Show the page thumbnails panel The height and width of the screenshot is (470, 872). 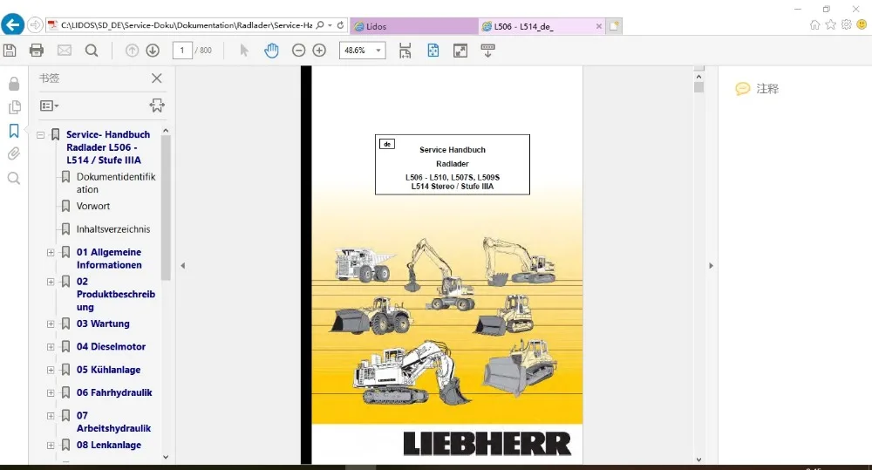(14, 106)
